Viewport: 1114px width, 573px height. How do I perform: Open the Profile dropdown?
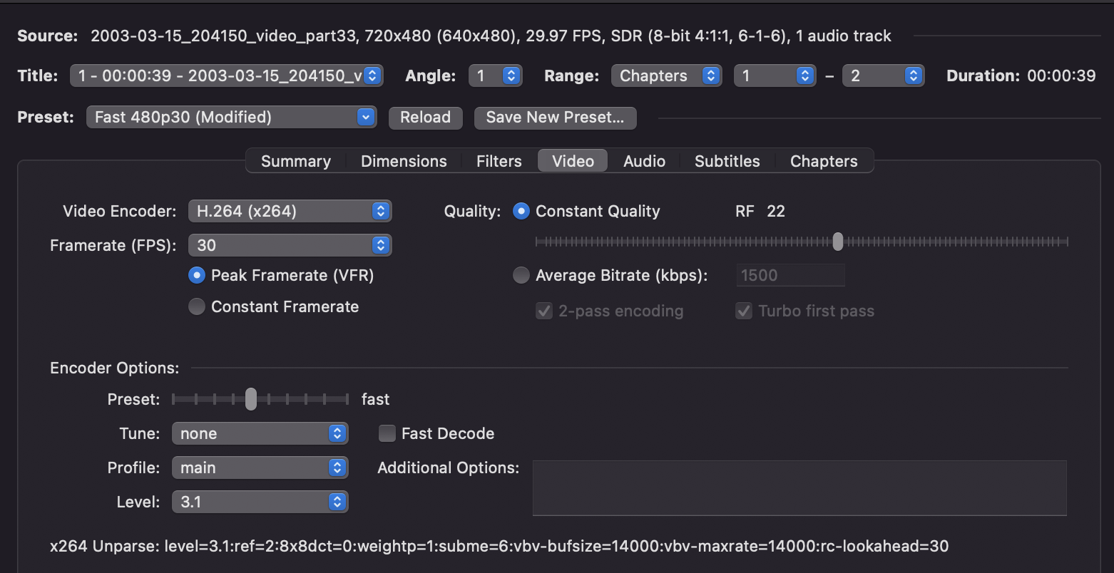coord(260,468)
